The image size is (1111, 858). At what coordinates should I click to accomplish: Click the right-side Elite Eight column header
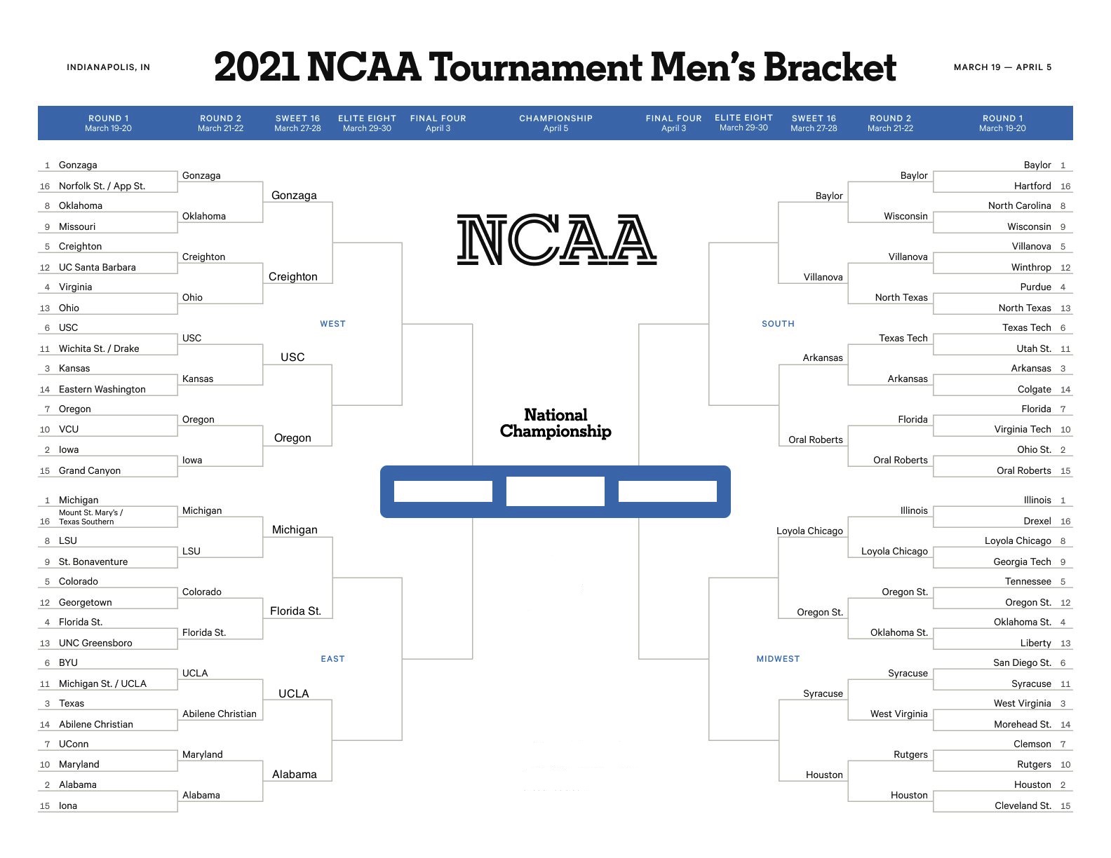[743, 123]
